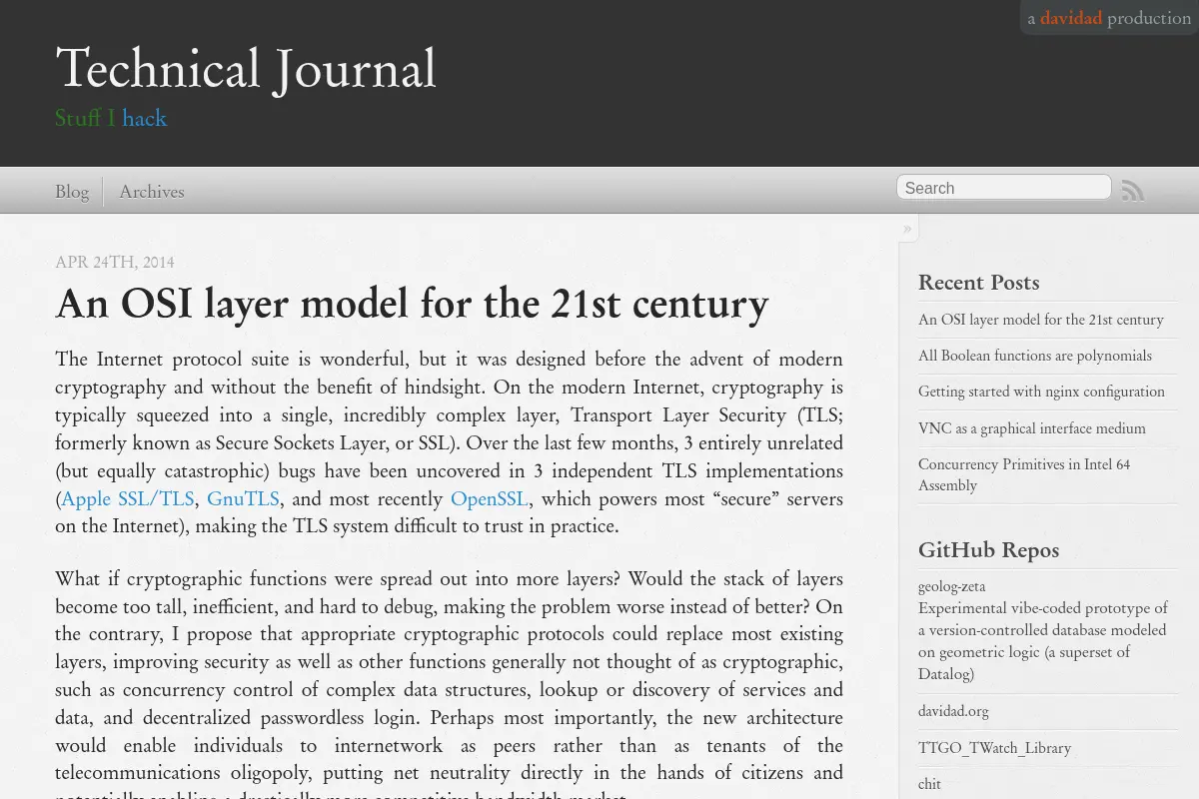
Task: Click the 'Apr 24th, 2014' post date
Action: [x=115, y=263]
